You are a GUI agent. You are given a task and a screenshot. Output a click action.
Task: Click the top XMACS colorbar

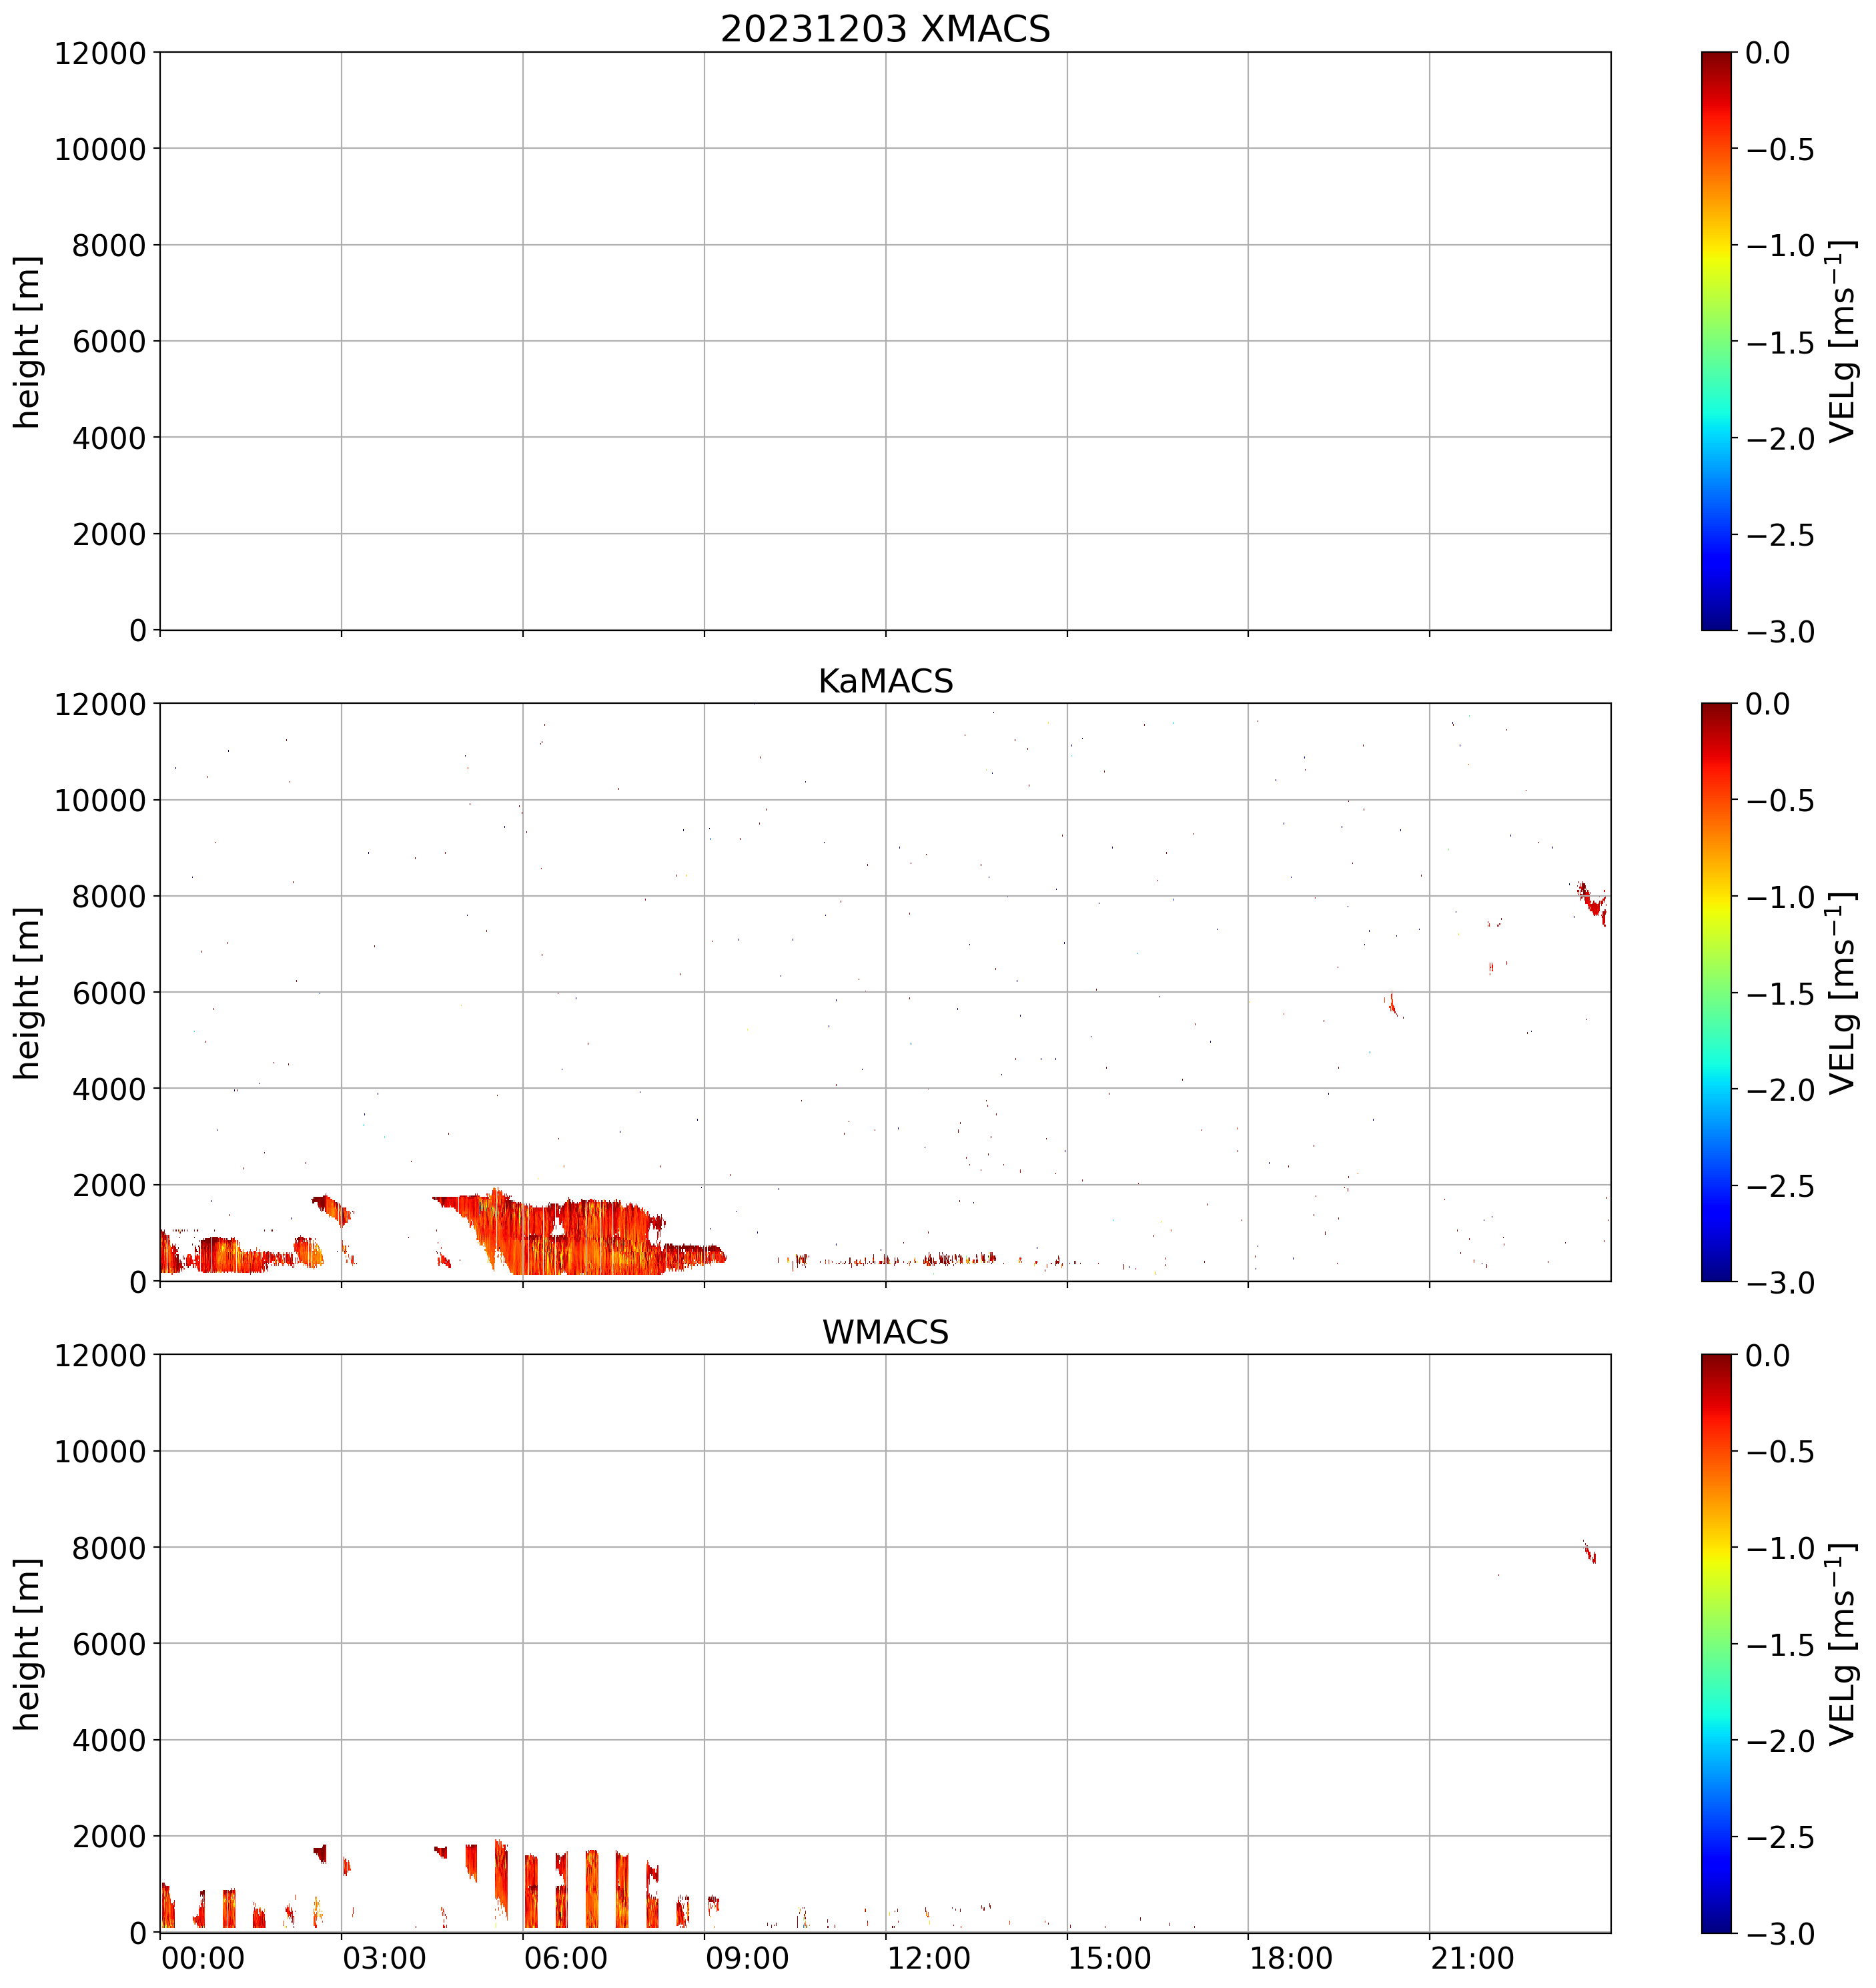[x=1716, y=341]
